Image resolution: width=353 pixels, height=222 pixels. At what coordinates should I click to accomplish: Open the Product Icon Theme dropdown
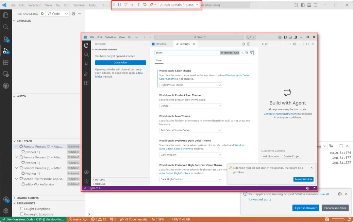pyautogui.click(x=190, y=106)
